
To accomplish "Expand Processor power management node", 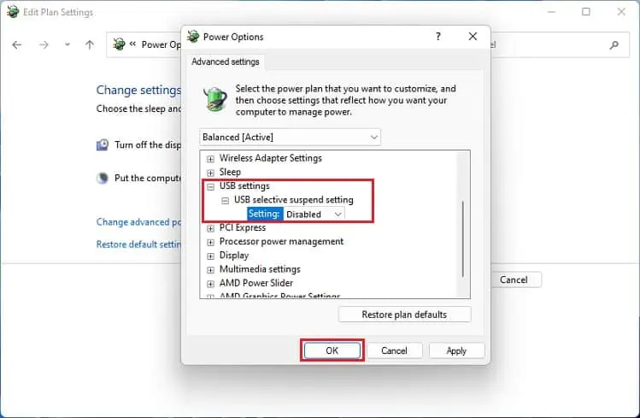I will pyautogui.click(x=210, y=242).
